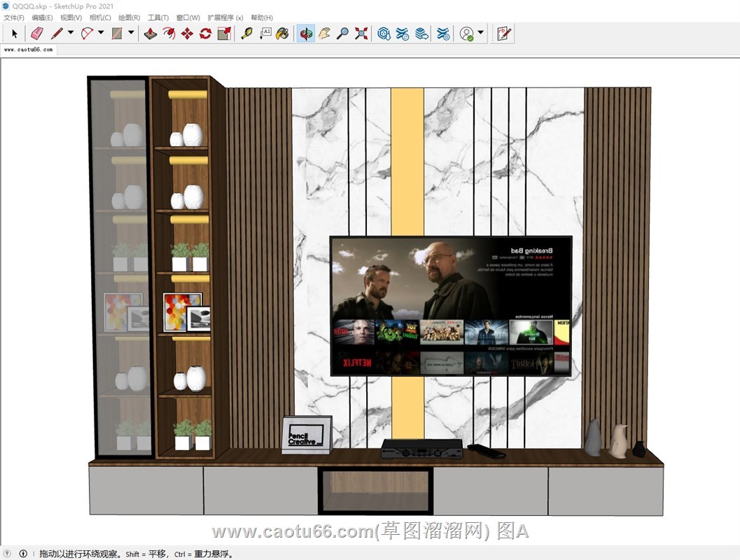Screen dimensions: 740x560
Task: Activate the Tape Measure tool
Action: click(x=246, y=33)
